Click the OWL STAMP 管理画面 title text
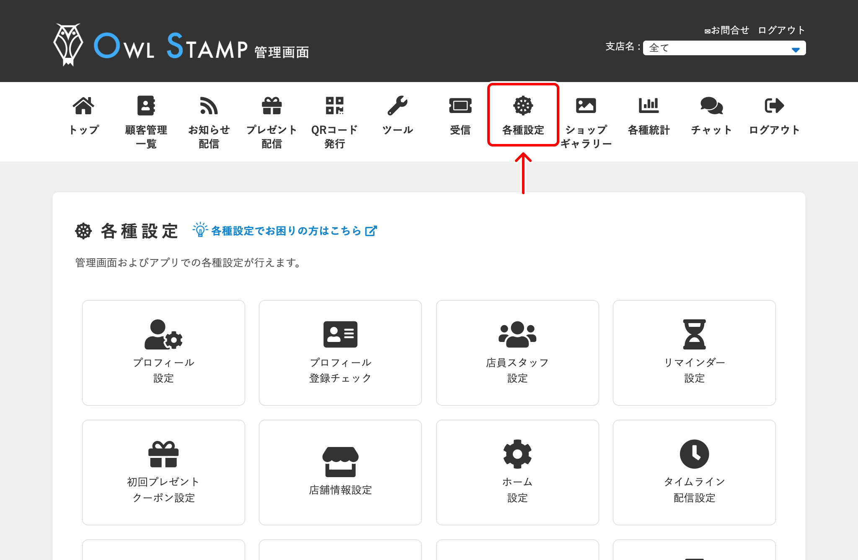This screenshot has width=858, height=560. click(x=202, y=46)
